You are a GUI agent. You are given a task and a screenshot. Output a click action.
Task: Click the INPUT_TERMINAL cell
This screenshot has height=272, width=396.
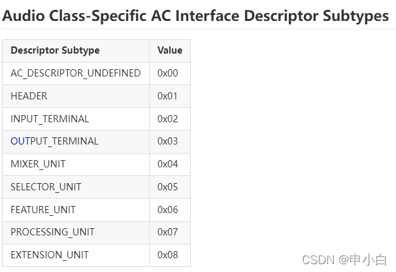click(x=76, y=119)
